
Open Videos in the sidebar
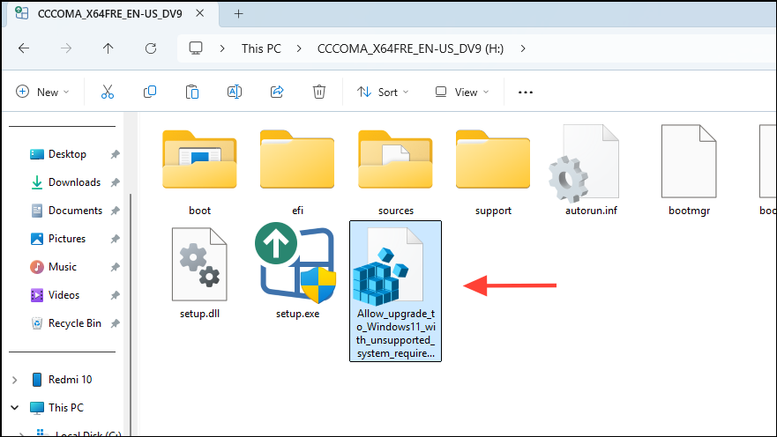click(64, 295)
